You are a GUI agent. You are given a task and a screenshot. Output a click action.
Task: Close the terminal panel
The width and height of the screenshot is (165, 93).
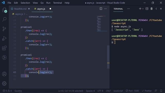tap(161, 9)
